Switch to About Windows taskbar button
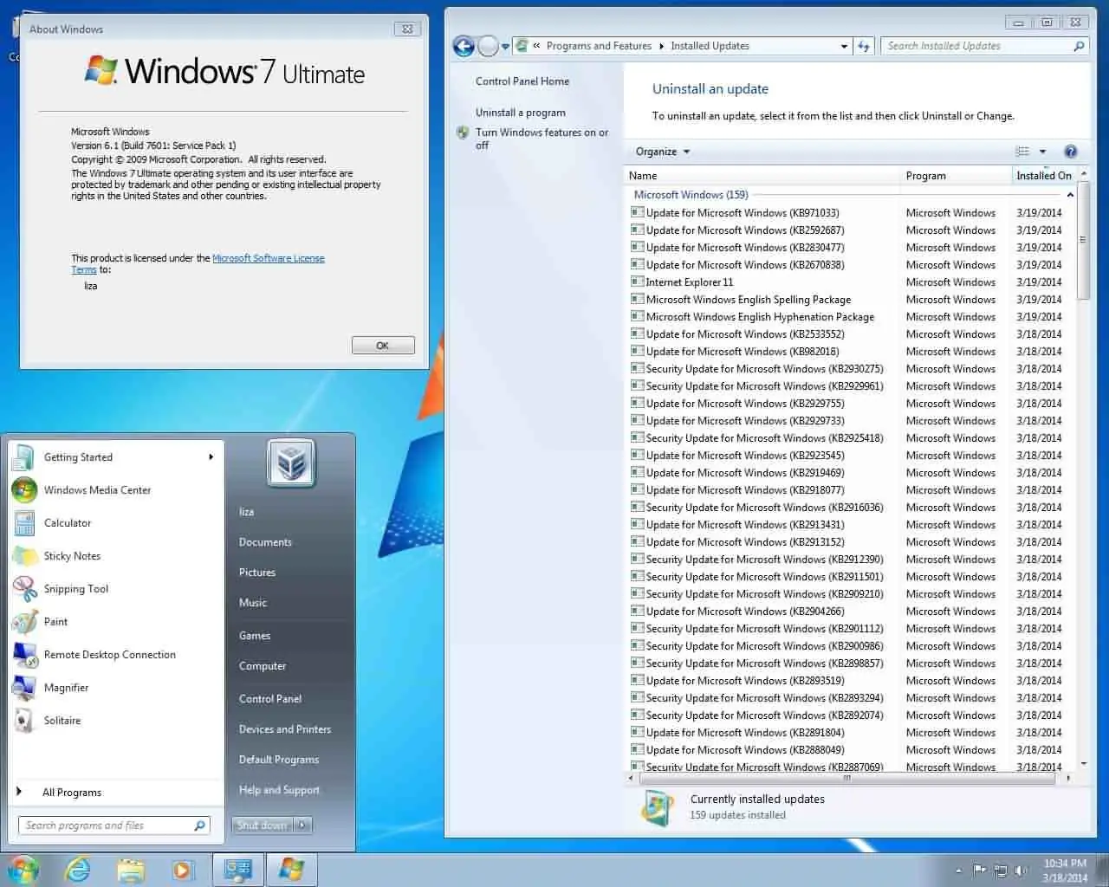The height and width of the screenshot is (887, 1109). [291, 870]
